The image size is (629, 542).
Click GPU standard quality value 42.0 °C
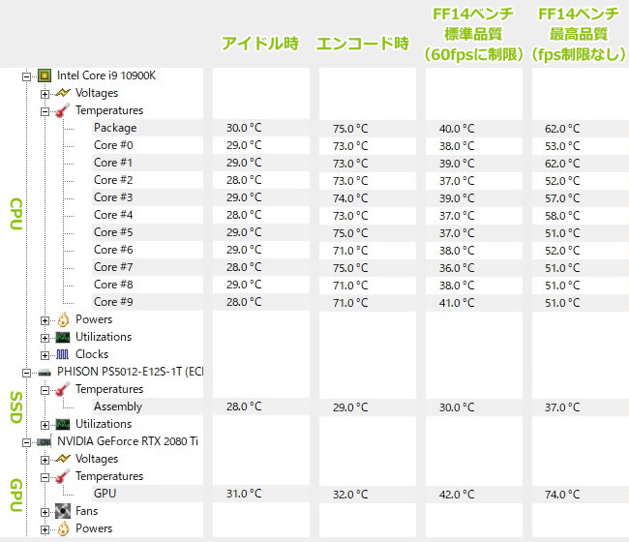click(x=457, y=495)
